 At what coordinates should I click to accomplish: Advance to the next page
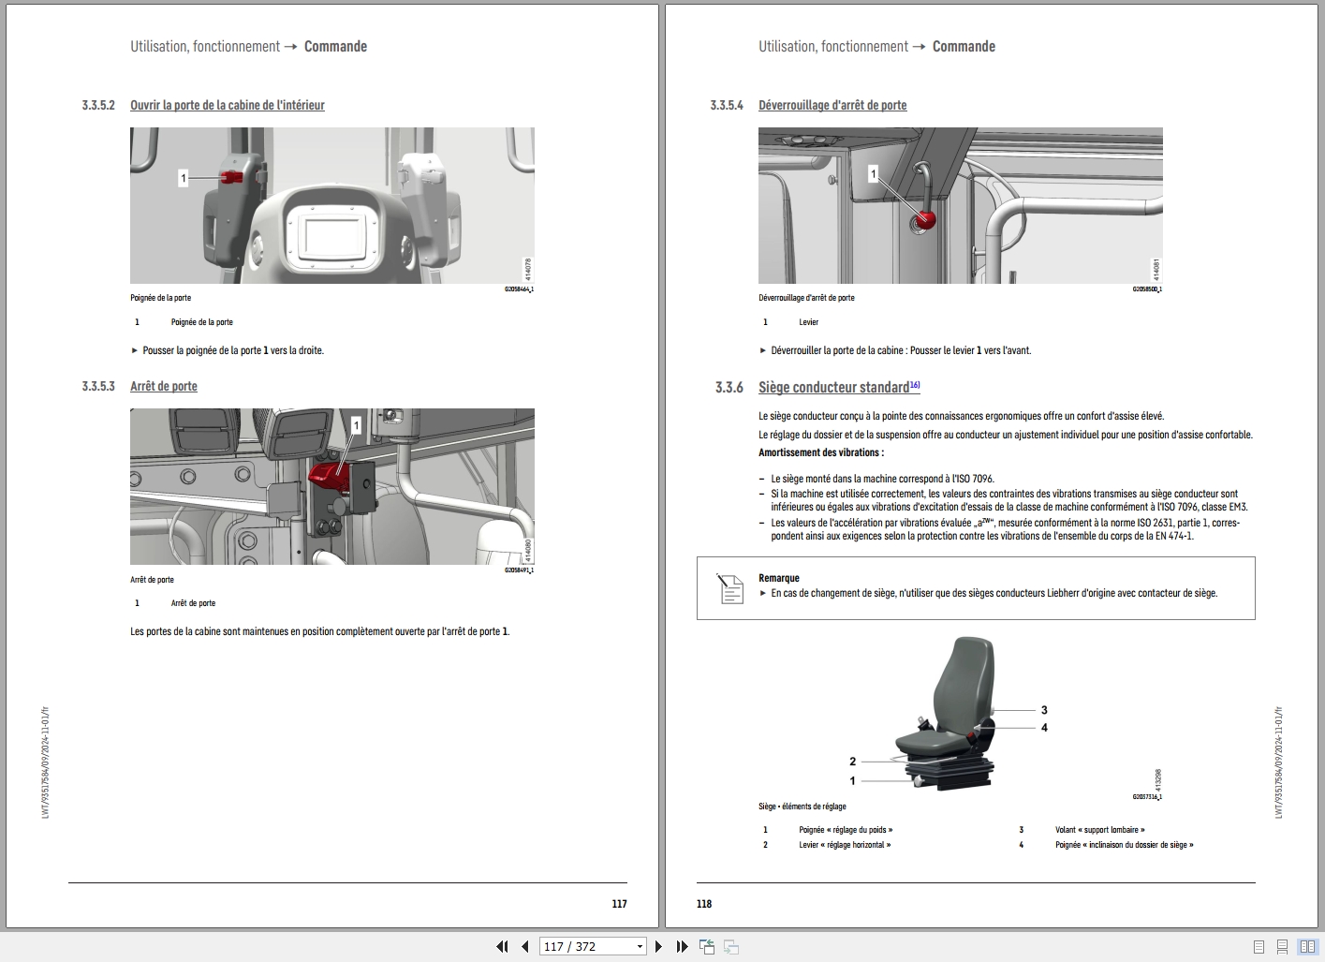click(x=658, y=947)
